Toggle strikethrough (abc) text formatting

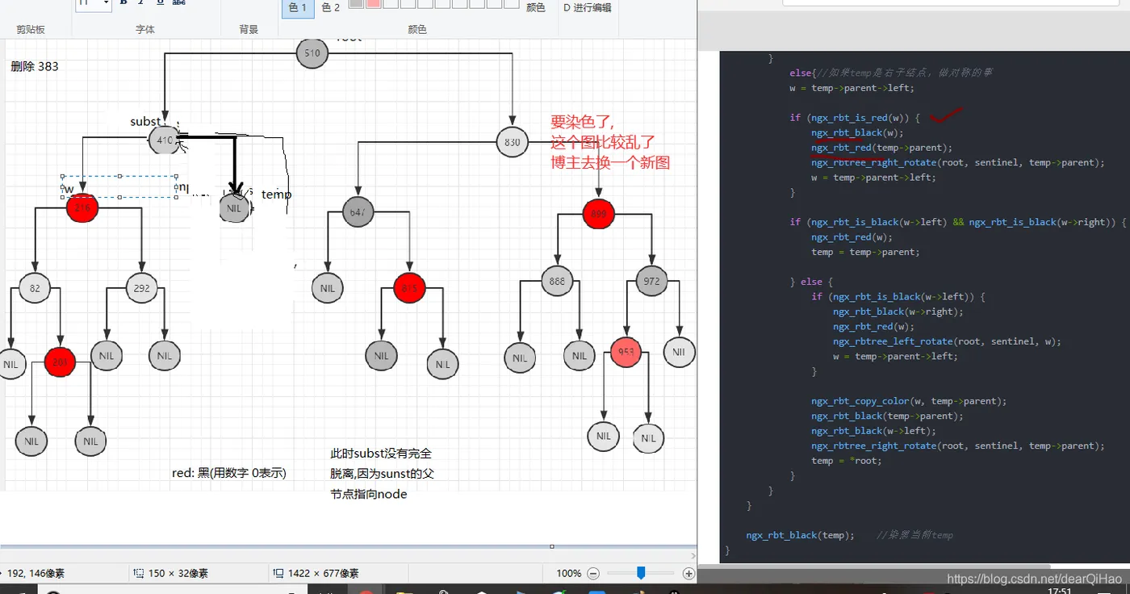coord(179,3)
